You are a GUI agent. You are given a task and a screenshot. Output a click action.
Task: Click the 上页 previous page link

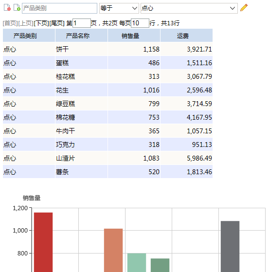pyautogui.click(x=26, y=23)
